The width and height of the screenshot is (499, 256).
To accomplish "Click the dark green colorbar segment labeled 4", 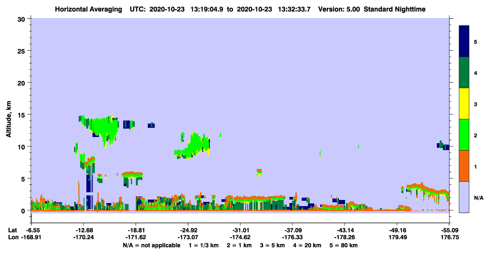I will click(x=464, y=73).
